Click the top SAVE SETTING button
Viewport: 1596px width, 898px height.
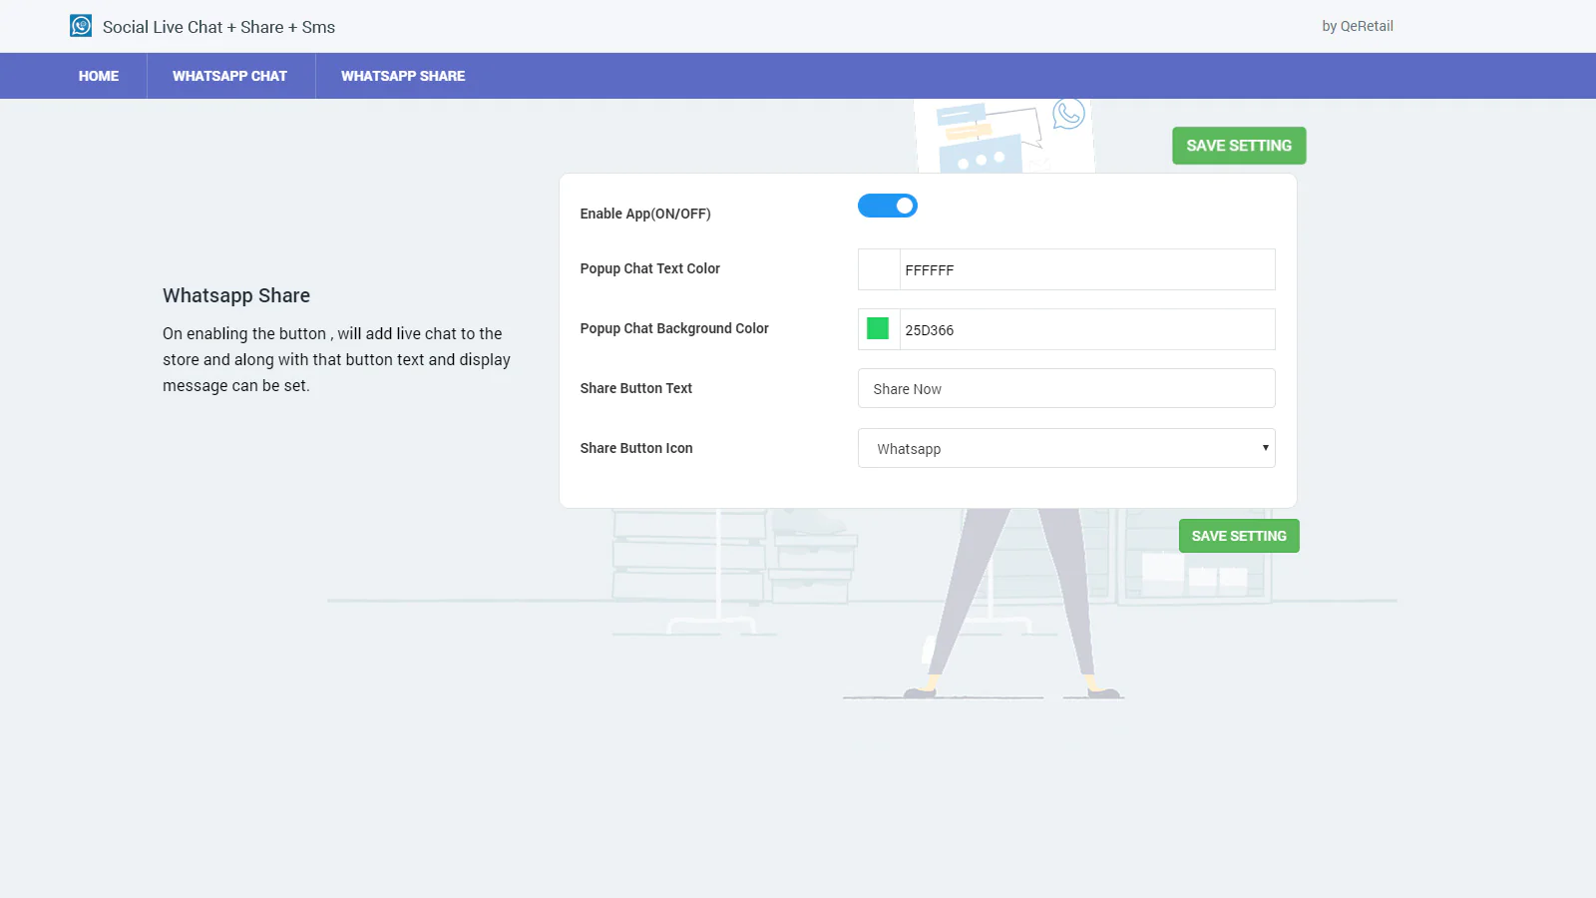(x=1239, y=146)
